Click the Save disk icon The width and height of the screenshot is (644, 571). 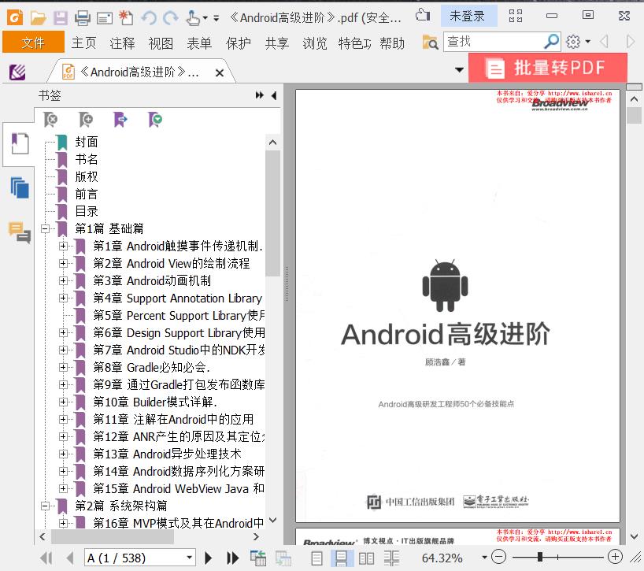[x=61, y=18]
